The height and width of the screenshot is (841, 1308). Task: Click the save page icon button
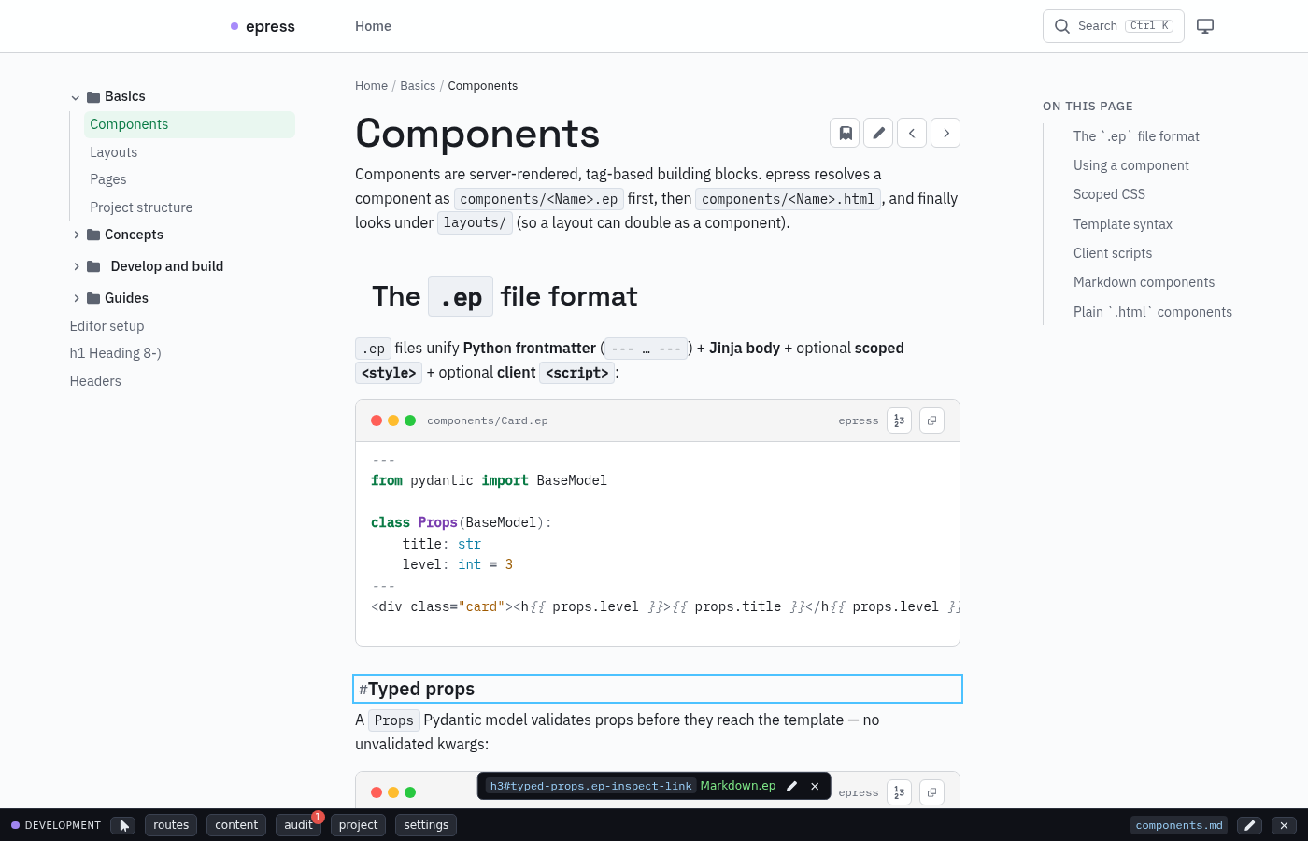coord(845,133)
